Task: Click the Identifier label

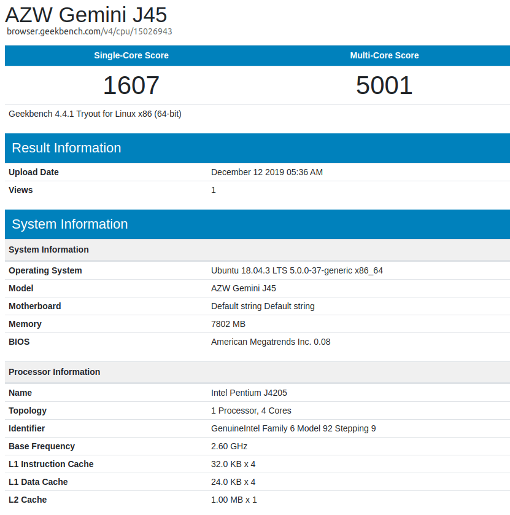Action: (26, 428)
